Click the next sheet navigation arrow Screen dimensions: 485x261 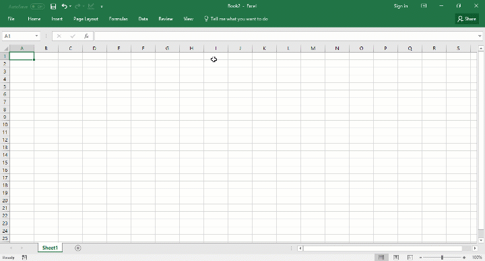[x=22, y=248]
